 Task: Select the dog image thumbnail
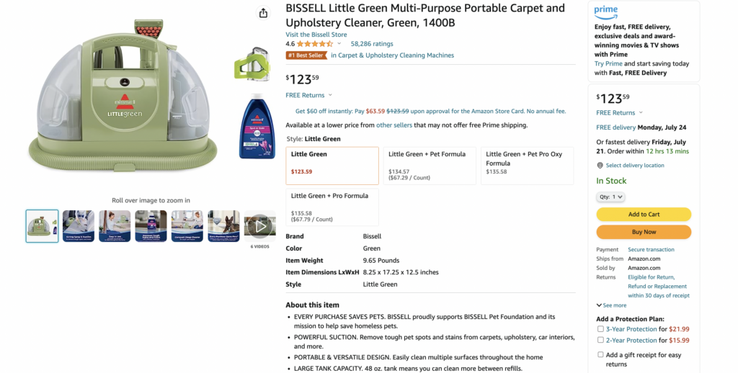click(x=223, y=226)
